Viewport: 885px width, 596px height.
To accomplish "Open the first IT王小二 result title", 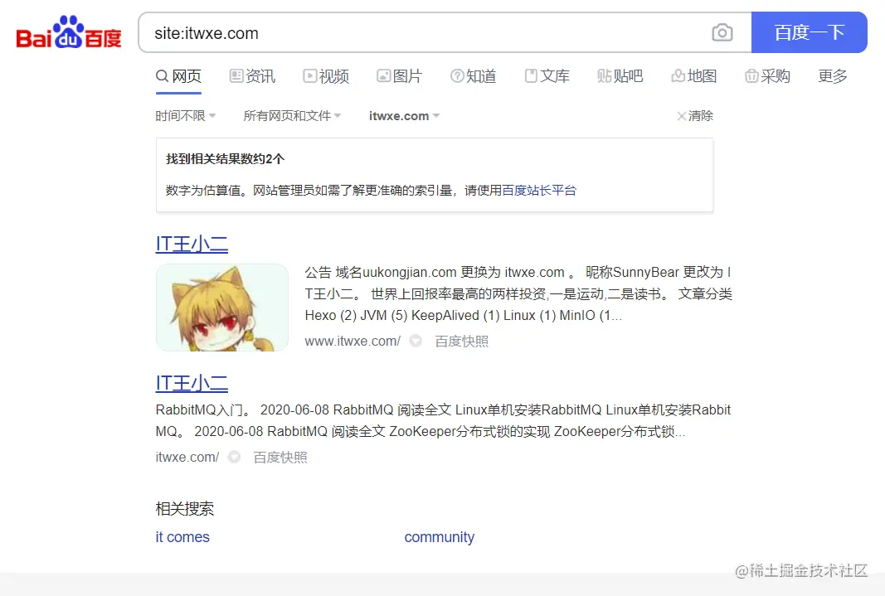I will (x=192, y=245).
